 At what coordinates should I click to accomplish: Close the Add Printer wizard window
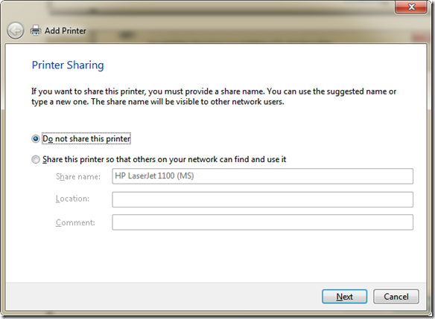click(411, 7)
